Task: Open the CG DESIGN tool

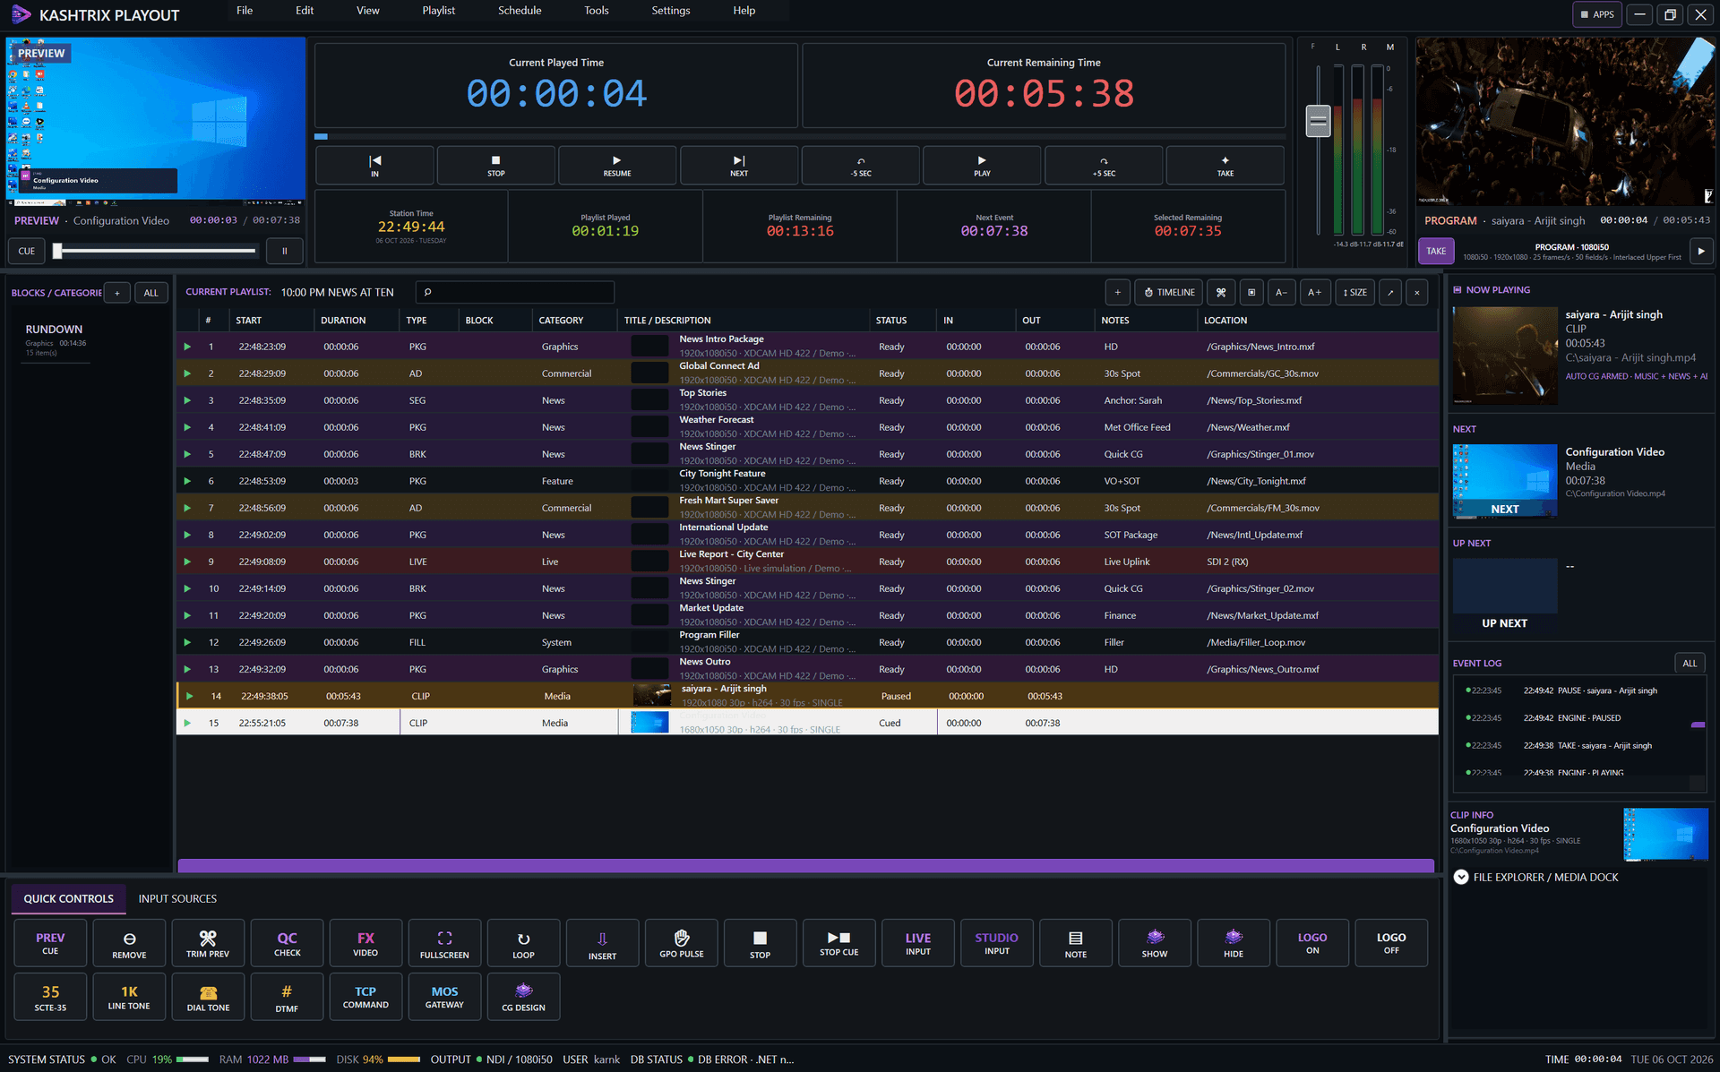Action: (x=523, y=997)
